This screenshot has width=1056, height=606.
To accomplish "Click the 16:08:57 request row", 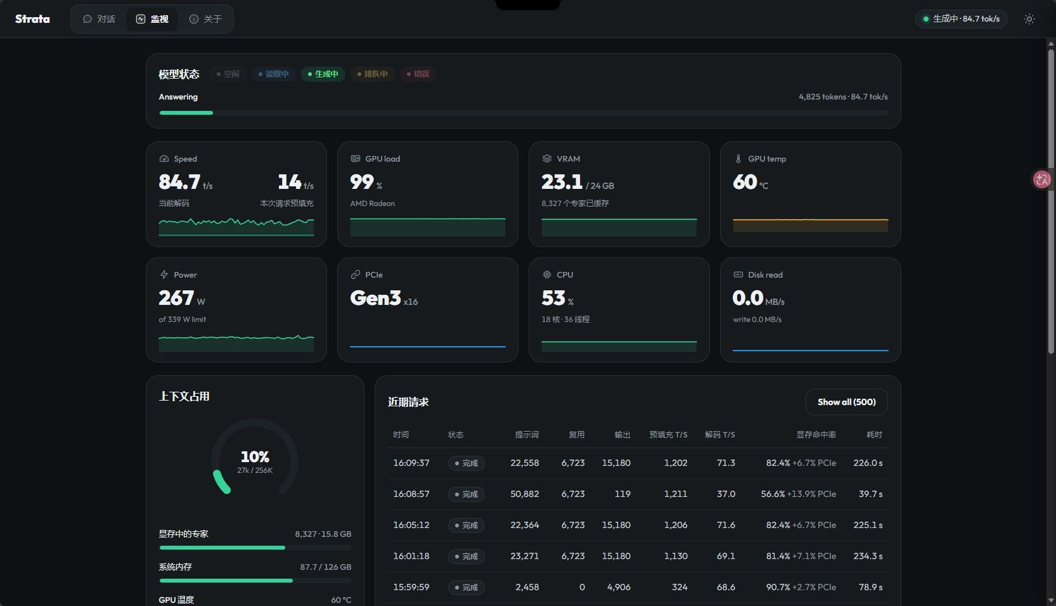I will pos(638,494).
